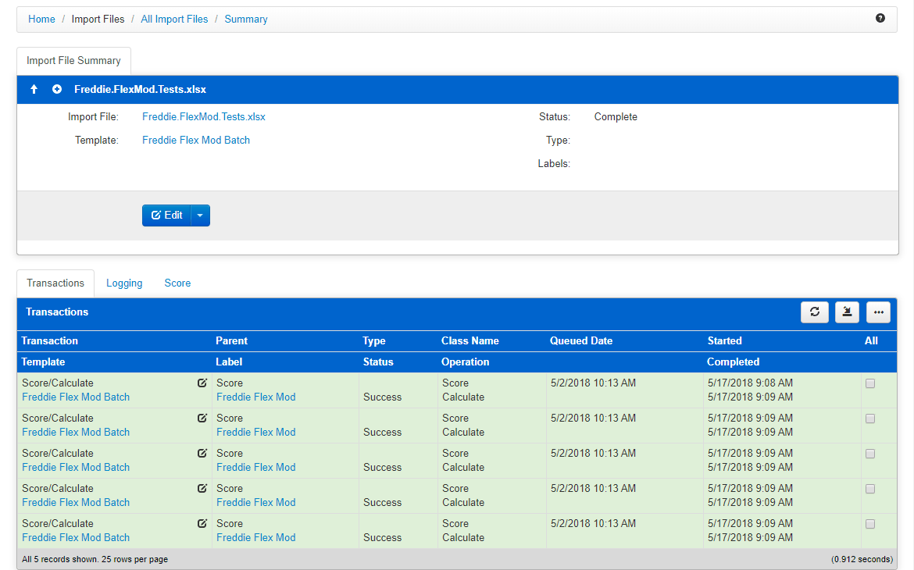Viewport: 914px width, 570px height.
Task: Open Freddie Flex Mod Batch link in second row
Action: [76, 432]
